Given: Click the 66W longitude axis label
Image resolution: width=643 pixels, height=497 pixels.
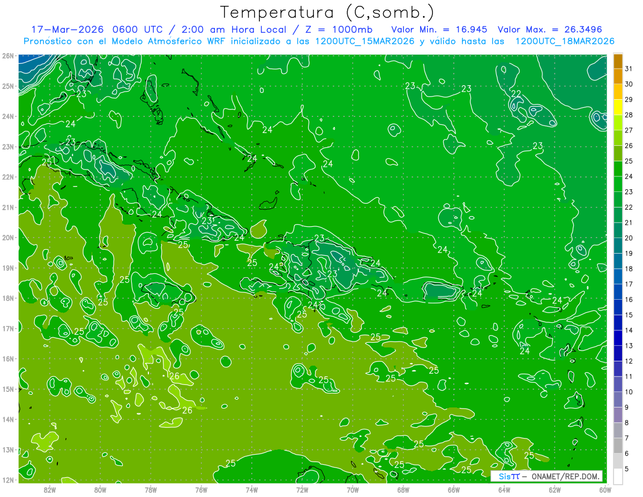Looking at the screenshot, I should tap(453, 489).
